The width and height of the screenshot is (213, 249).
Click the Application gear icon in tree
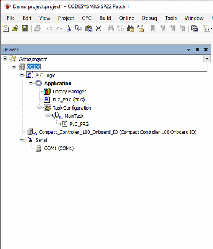pos(39,84)
